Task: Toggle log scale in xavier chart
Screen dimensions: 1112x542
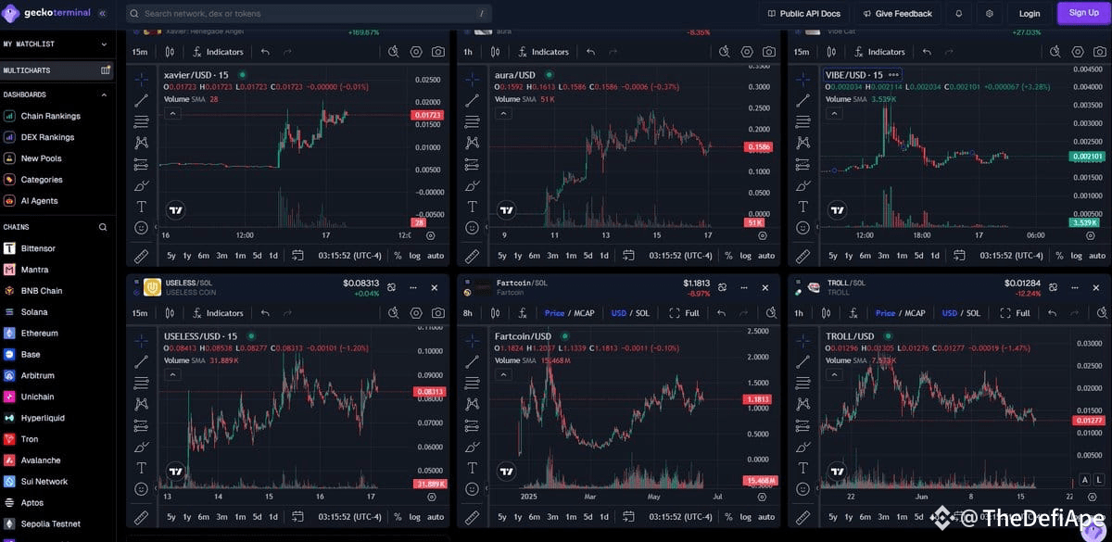Action: coord(414,256)
